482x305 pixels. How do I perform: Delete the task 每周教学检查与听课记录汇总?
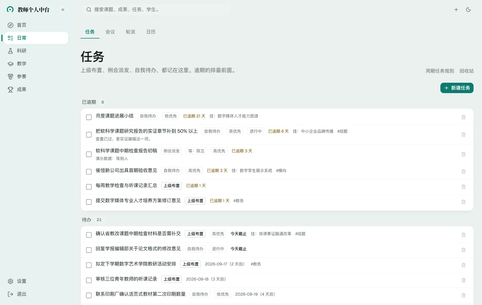[463, 187]
